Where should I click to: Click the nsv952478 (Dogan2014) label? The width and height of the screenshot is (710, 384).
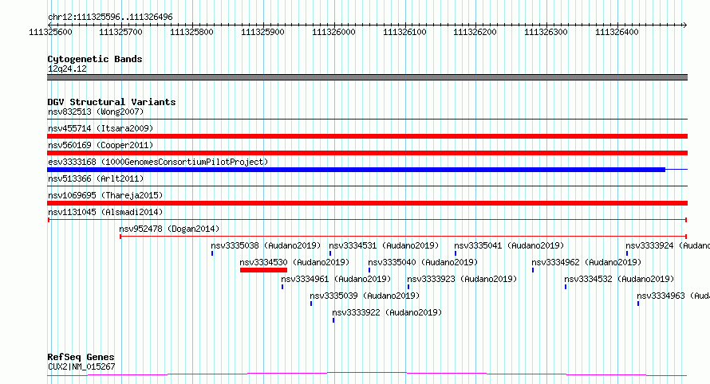(x=169, y=229)
